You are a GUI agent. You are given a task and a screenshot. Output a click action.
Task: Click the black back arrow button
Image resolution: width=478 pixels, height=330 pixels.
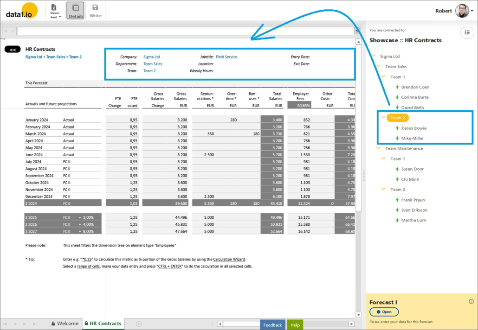pos(13,49)
